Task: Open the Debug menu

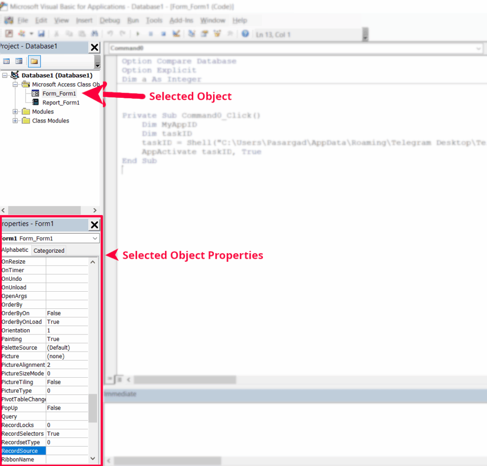Action: 110,20
